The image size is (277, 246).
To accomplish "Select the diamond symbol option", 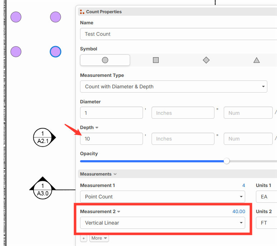I will (x=206, y=60).
